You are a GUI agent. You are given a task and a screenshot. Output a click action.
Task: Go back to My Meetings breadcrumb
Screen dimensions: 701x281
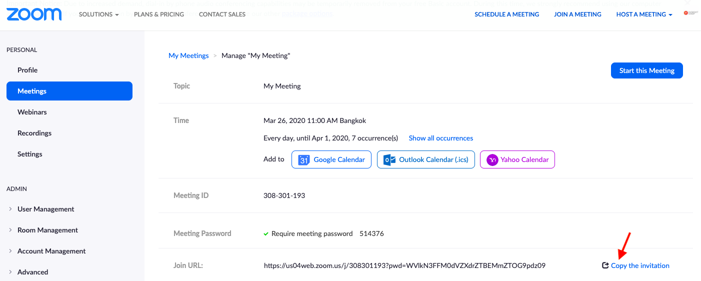188,55
